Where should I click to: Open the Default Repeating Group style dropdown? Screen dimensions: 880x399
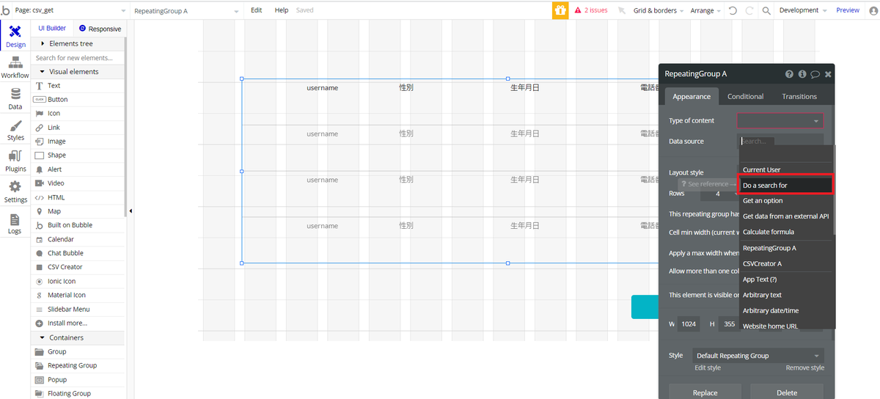point(758,356)
